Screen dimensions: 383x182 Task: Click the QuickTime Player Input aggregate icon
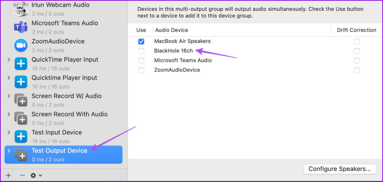coord(21,64)
